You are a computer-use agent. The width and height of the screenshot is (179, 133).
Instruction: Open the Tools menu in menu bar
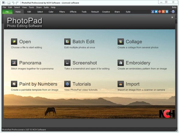[31, 7]
